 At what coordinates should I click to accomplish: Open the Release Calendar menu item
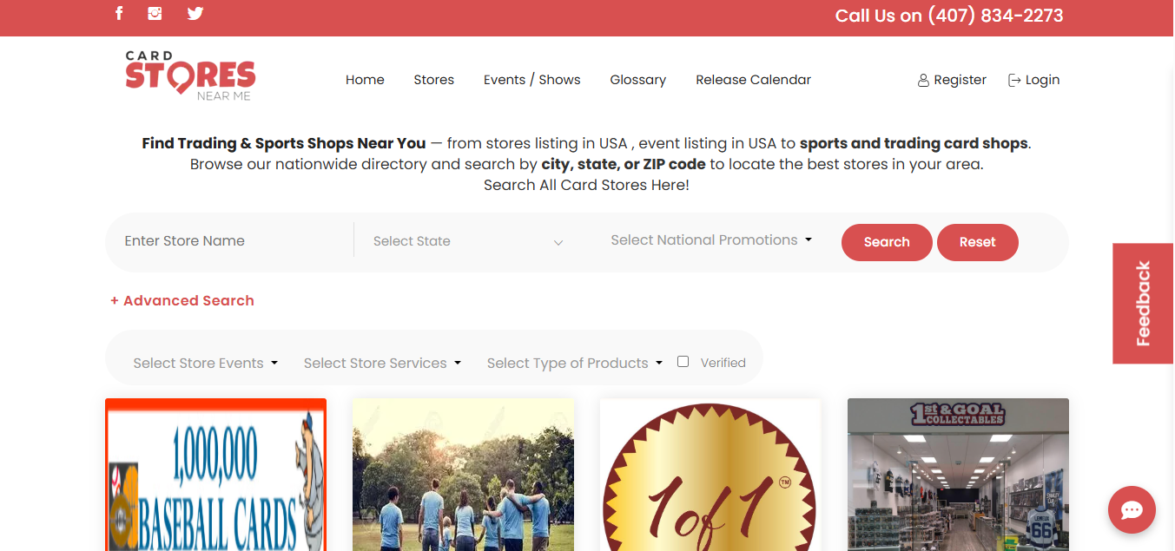(x=753, y=80)
